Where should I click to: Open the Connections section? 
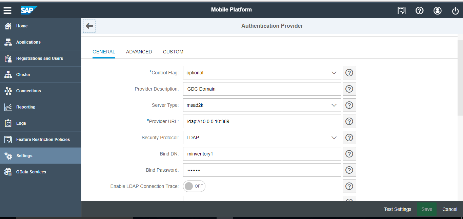click(x=28, y=91)
